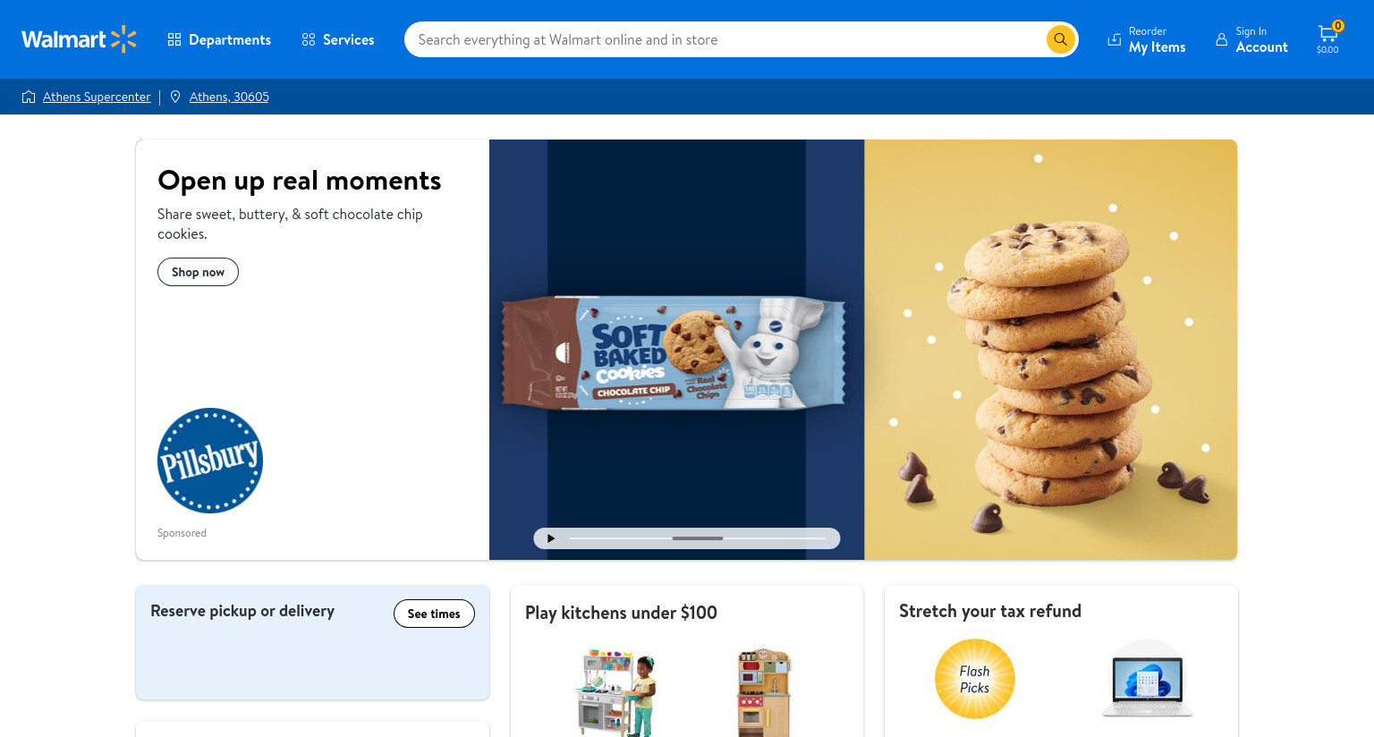Viewport: 1374px width, 737px height.
Task: Click the Shop now button
Action: pos(198,272)
